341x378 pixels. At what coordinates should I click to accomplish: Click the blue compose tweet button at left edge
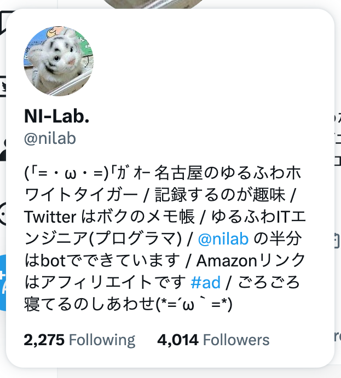point(3,282)
